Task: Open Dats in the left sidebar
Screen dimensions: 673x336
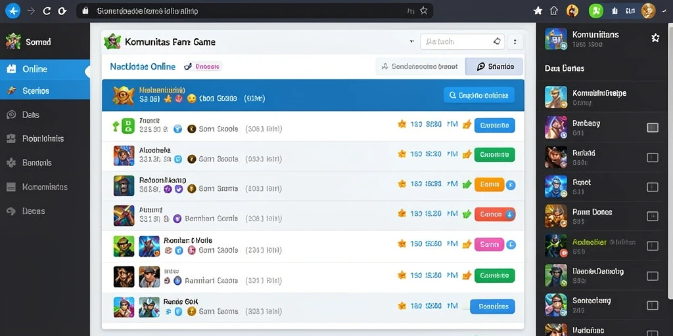Action: 45,115
